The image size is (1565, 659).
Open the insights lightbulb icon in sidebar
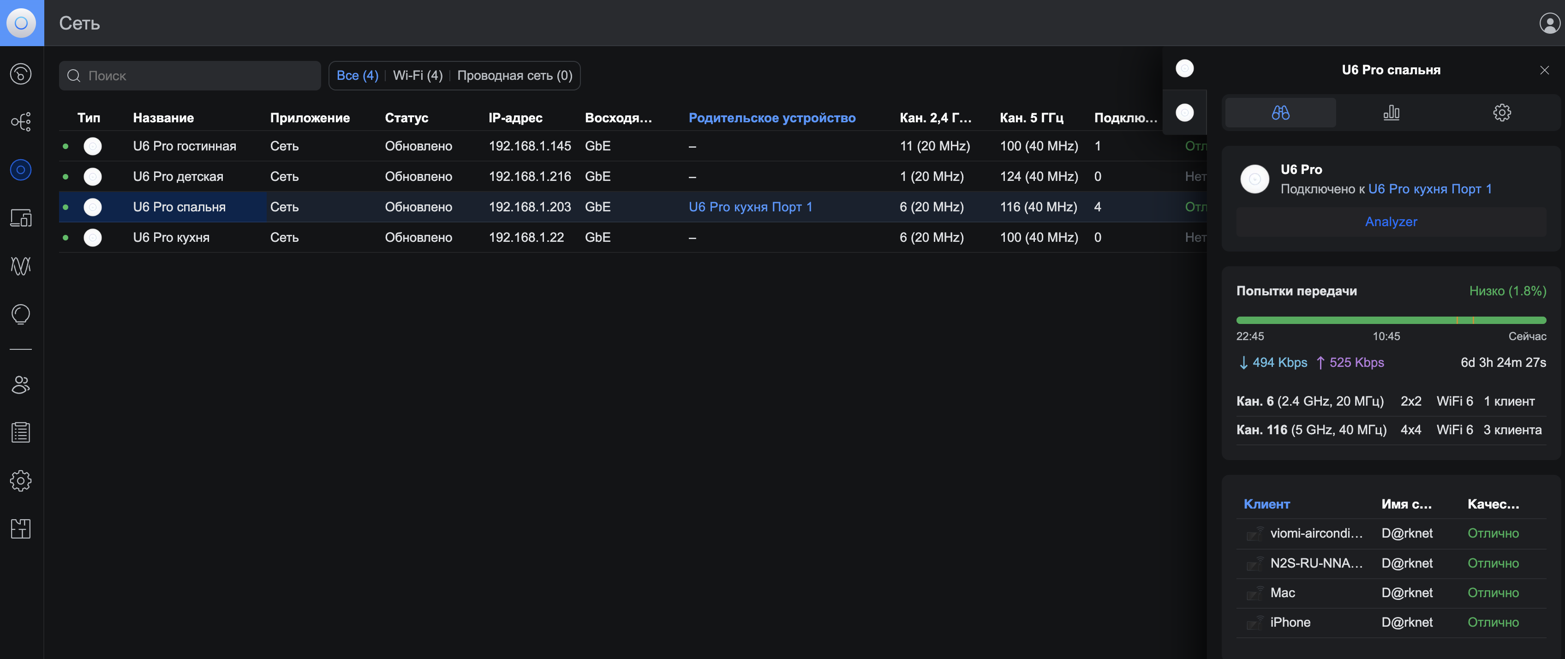tap(21, 314)
